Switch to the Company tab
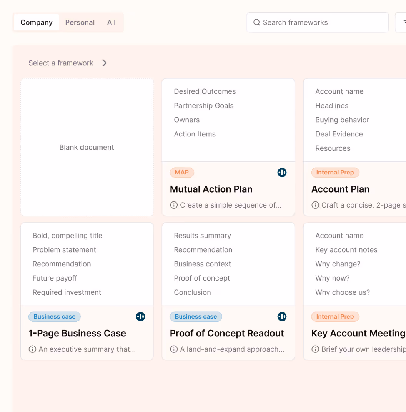Image resolution: width=406 pixels, height=412 pixels. click(x=36, y=22)
